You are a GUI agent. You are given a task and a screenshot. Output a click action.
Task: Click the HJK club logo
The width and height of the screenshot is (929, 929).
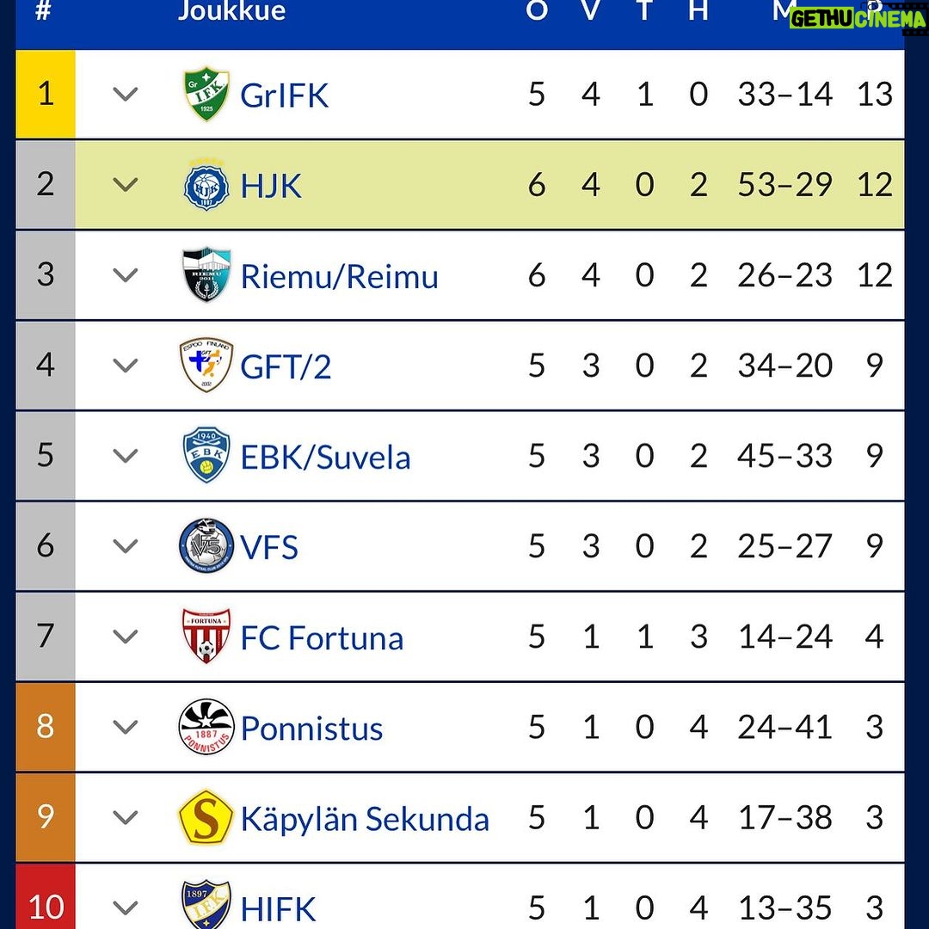point(206,185)
